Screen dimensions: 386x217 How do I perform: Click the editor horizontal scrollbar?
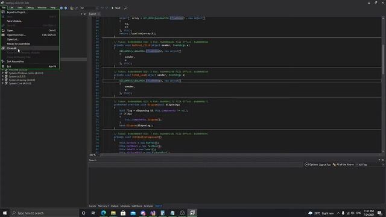point(241,155)
